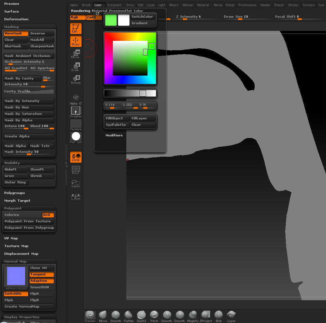
Task: Open the Brush menu
Action: click(x=86, y=5)
